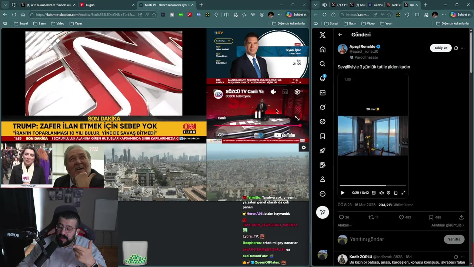Enter fullscreen on the tweet video
This screenshot has width=474, height=267.
coord(403,193)
